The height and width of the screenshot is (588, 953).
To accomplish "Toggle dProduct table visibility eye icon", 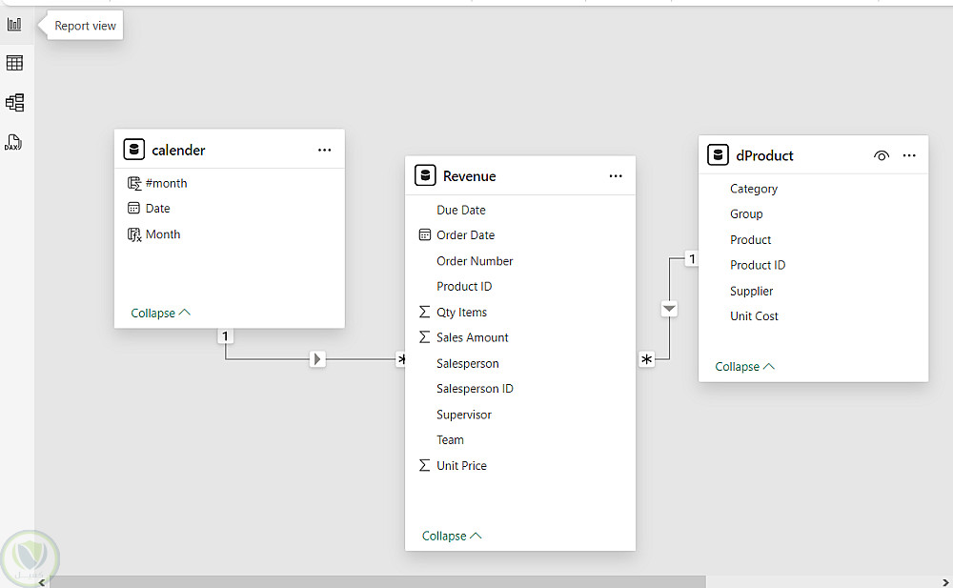I will (882, 155).
